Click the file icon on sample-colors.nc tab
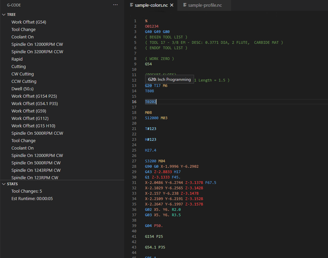This screenshot has width=328, height=258. pyautogui.click(x=131, y=5)
